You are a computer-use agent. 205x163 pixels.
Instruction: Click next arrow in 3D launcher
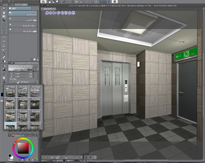[48, 157]
